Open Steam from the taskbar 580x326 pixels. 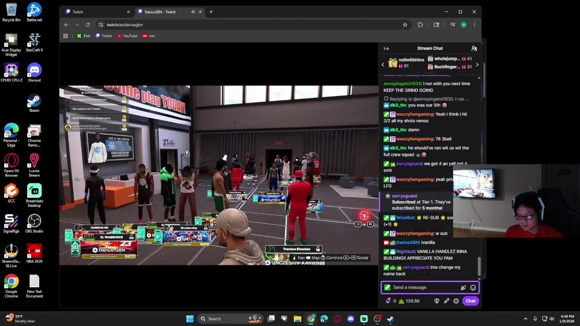point(390,319)
